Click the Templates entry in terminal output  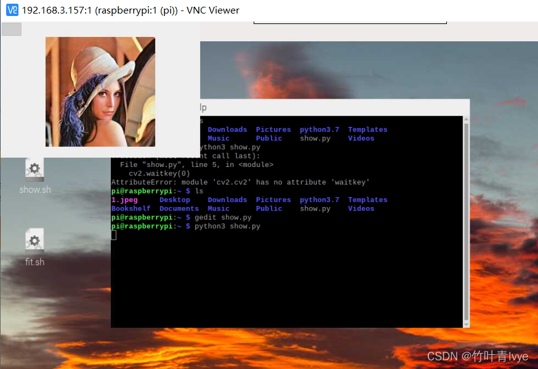pyautogui.click(x=367, y=200)
